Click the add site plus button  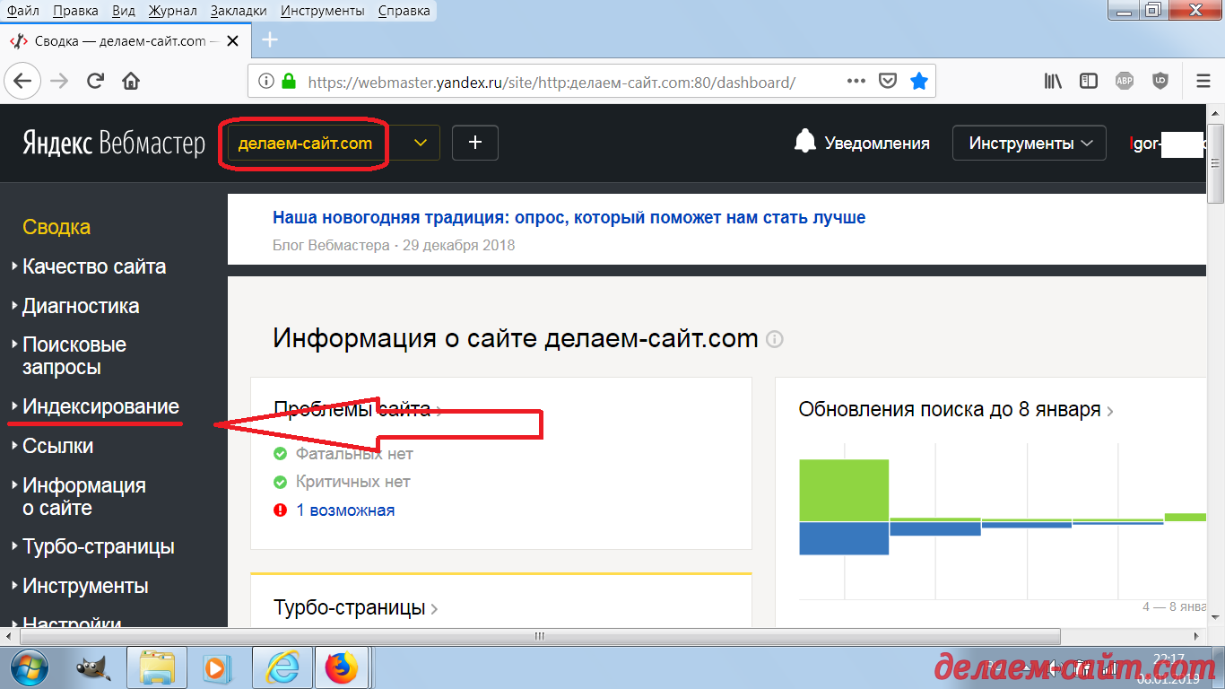pyautogui.click(x=475, y=143)
